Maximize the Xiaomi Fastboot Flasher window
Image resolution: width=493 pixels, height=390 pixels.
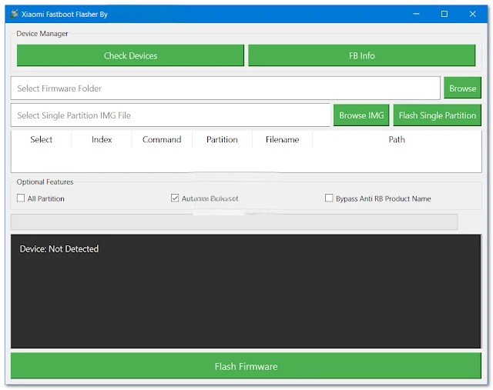(x=444, y=14)
